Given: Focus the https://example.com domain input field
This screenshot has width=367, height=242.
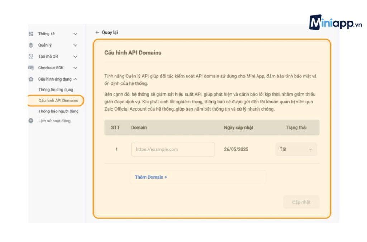Looking at the screenshot, I should (x=173, y=149).
